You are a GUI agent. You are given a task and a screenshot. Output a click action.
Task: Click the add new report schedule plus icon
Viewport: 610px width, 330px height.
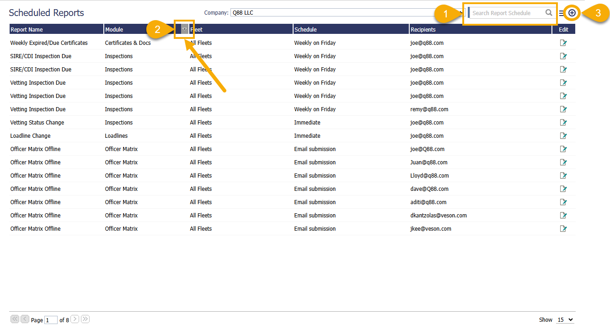(572, 13)
